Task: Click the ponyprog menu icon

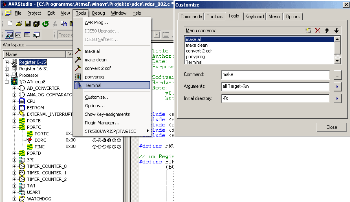Action: pos(78,76)
